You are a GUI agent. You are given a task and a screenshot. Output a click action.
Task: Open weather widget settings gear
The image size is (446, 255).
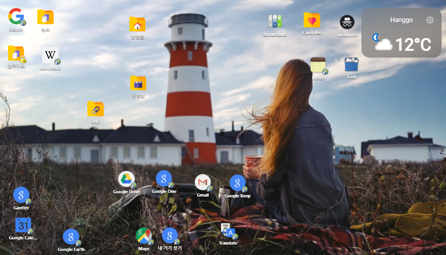pyautogui.click(x=430, y=20)
